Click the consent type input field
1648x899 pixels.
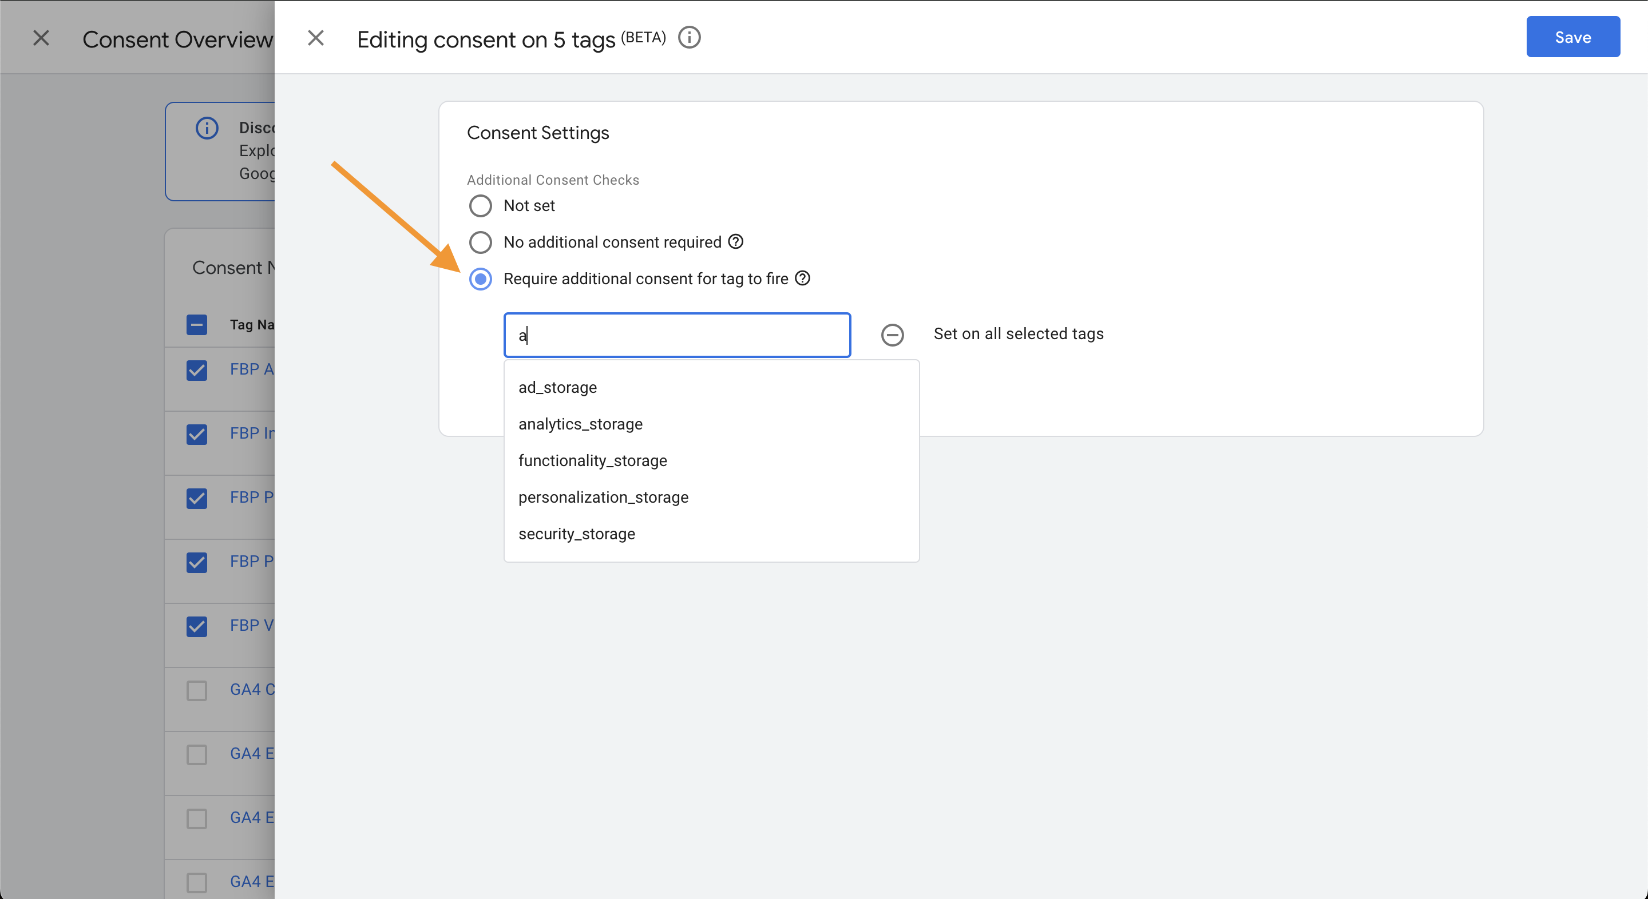point(677,335)
